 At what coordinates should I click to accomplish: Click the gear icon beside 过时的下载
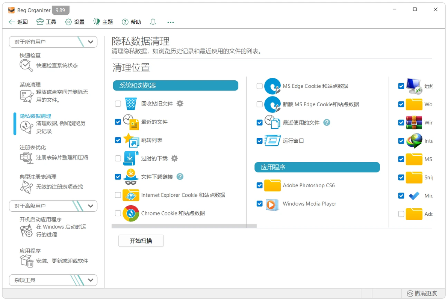click(174, 158)
